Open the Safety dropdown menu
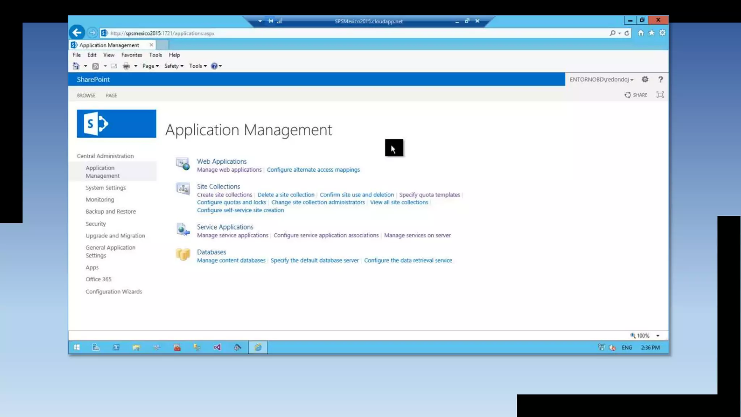 [174, 66]
